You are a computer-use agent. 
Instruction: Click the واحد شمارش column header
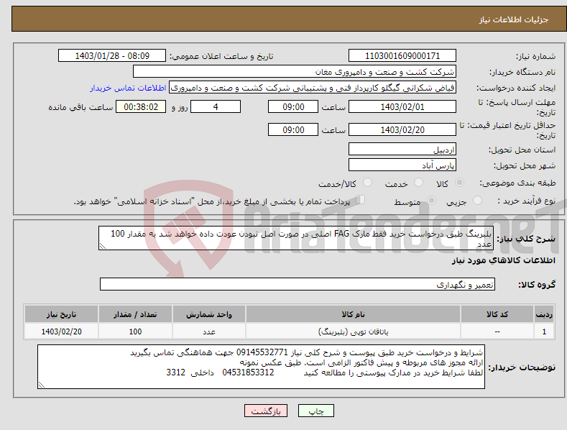pos(209,314)
